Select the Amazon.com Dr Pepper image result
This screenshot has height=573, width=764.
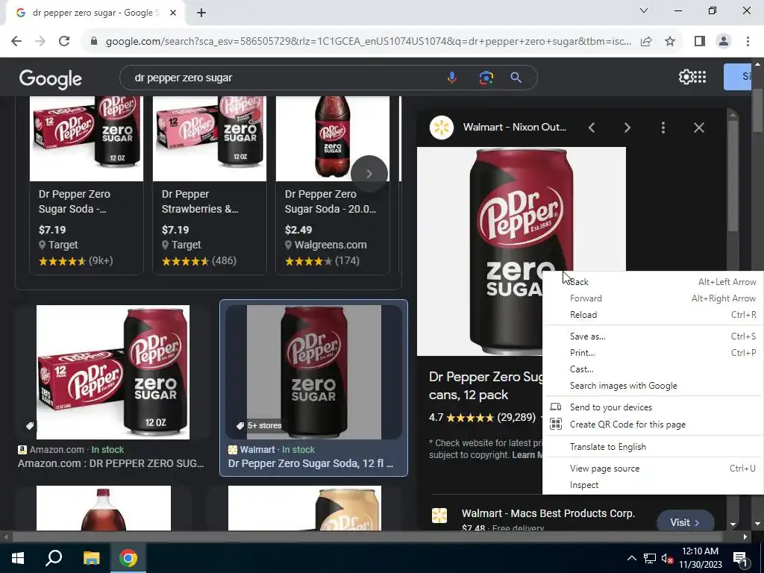pyautogui.click(x=113, y=372)
